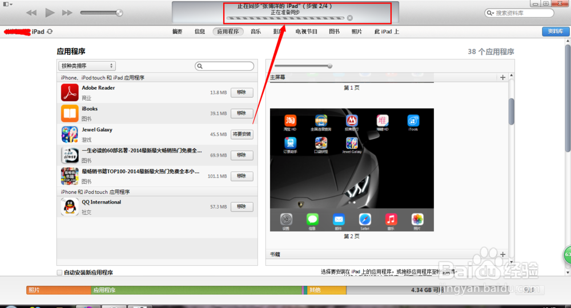Select the 应用程序 tab
The height and width of the screenshot is (308, 571).
228,31
